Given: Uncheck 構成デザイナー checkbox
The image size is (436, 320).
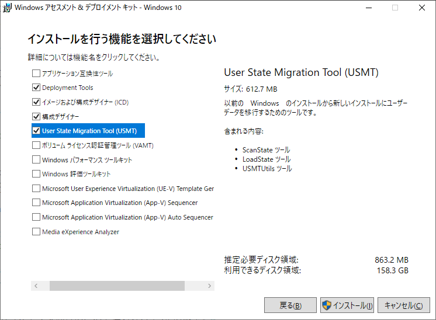Looking at the screenshot, I should click(36, 116).
